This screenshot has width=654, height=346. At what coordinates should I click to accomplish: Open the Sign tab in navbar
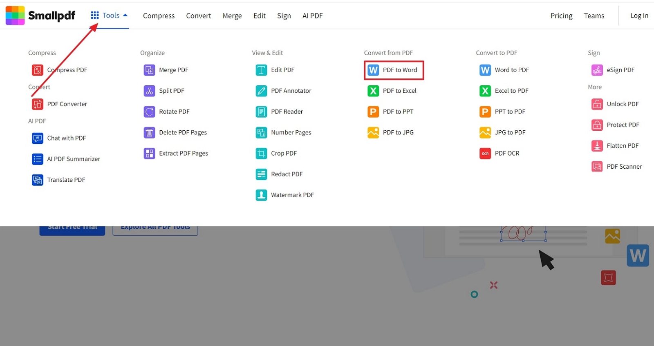[x=284, y=16]
